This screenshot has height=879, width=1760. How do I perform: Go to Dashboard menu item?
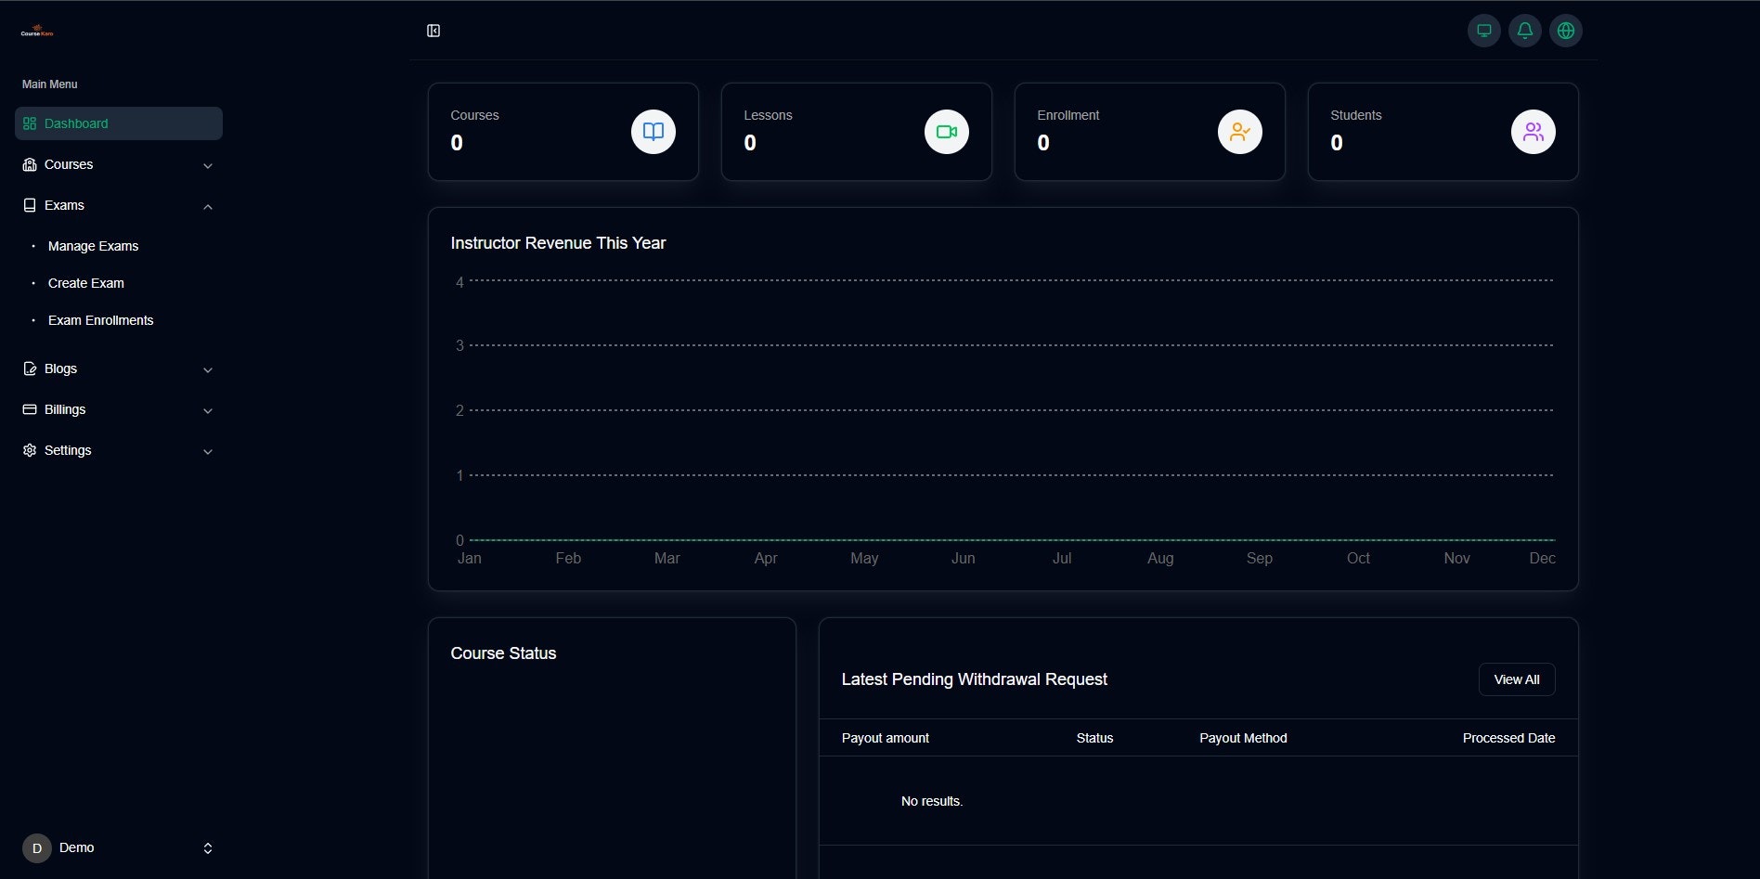(119, 123)
